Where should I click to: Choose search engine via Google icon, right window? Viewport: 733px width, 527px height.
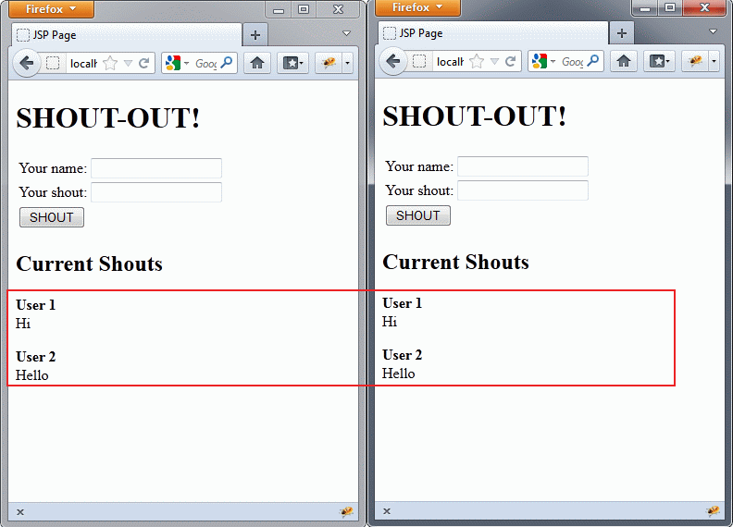click(543, 61)
